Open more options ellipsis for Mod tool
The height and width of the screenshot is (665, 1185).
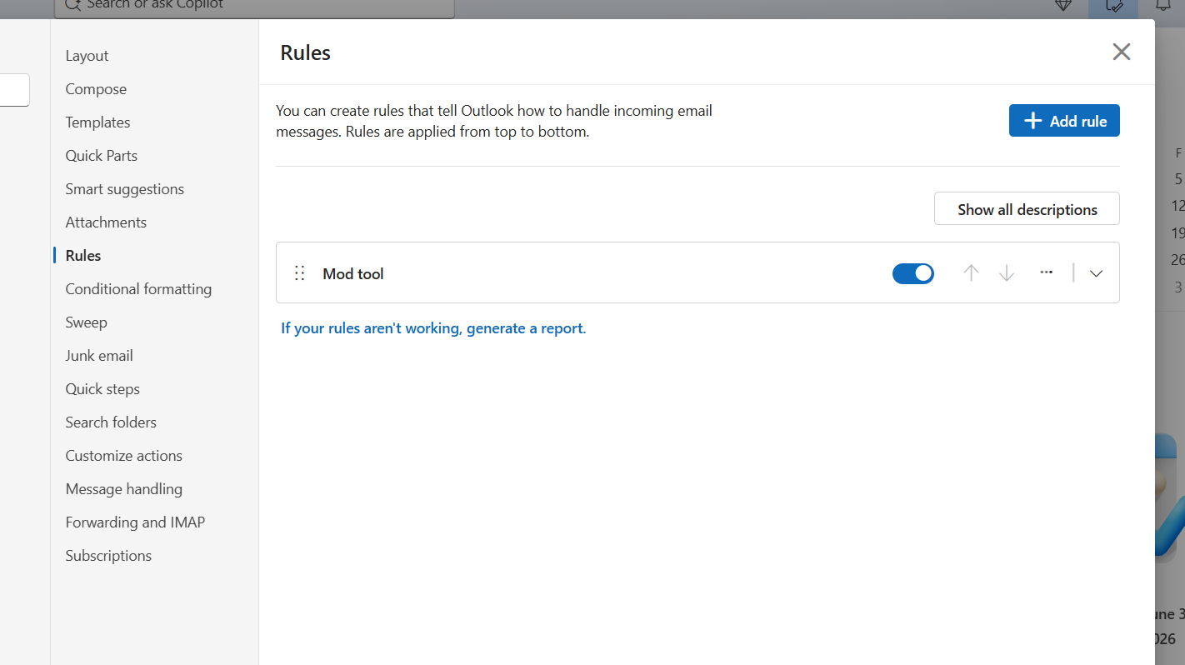click(1047, 272)
